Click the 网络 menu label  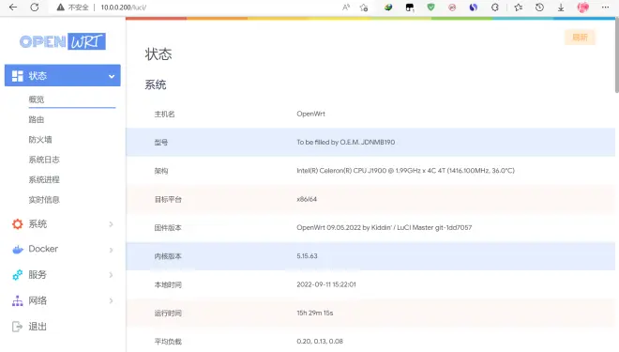38,300
